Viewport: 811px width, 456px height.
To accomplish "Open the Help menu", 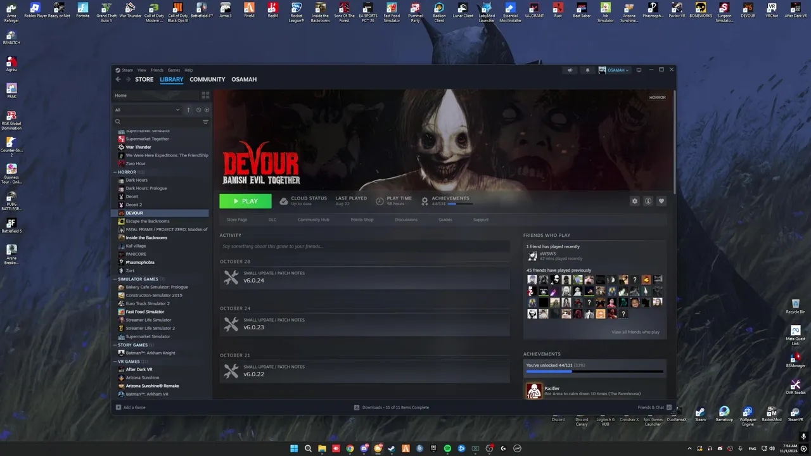I will coord(188,70).
